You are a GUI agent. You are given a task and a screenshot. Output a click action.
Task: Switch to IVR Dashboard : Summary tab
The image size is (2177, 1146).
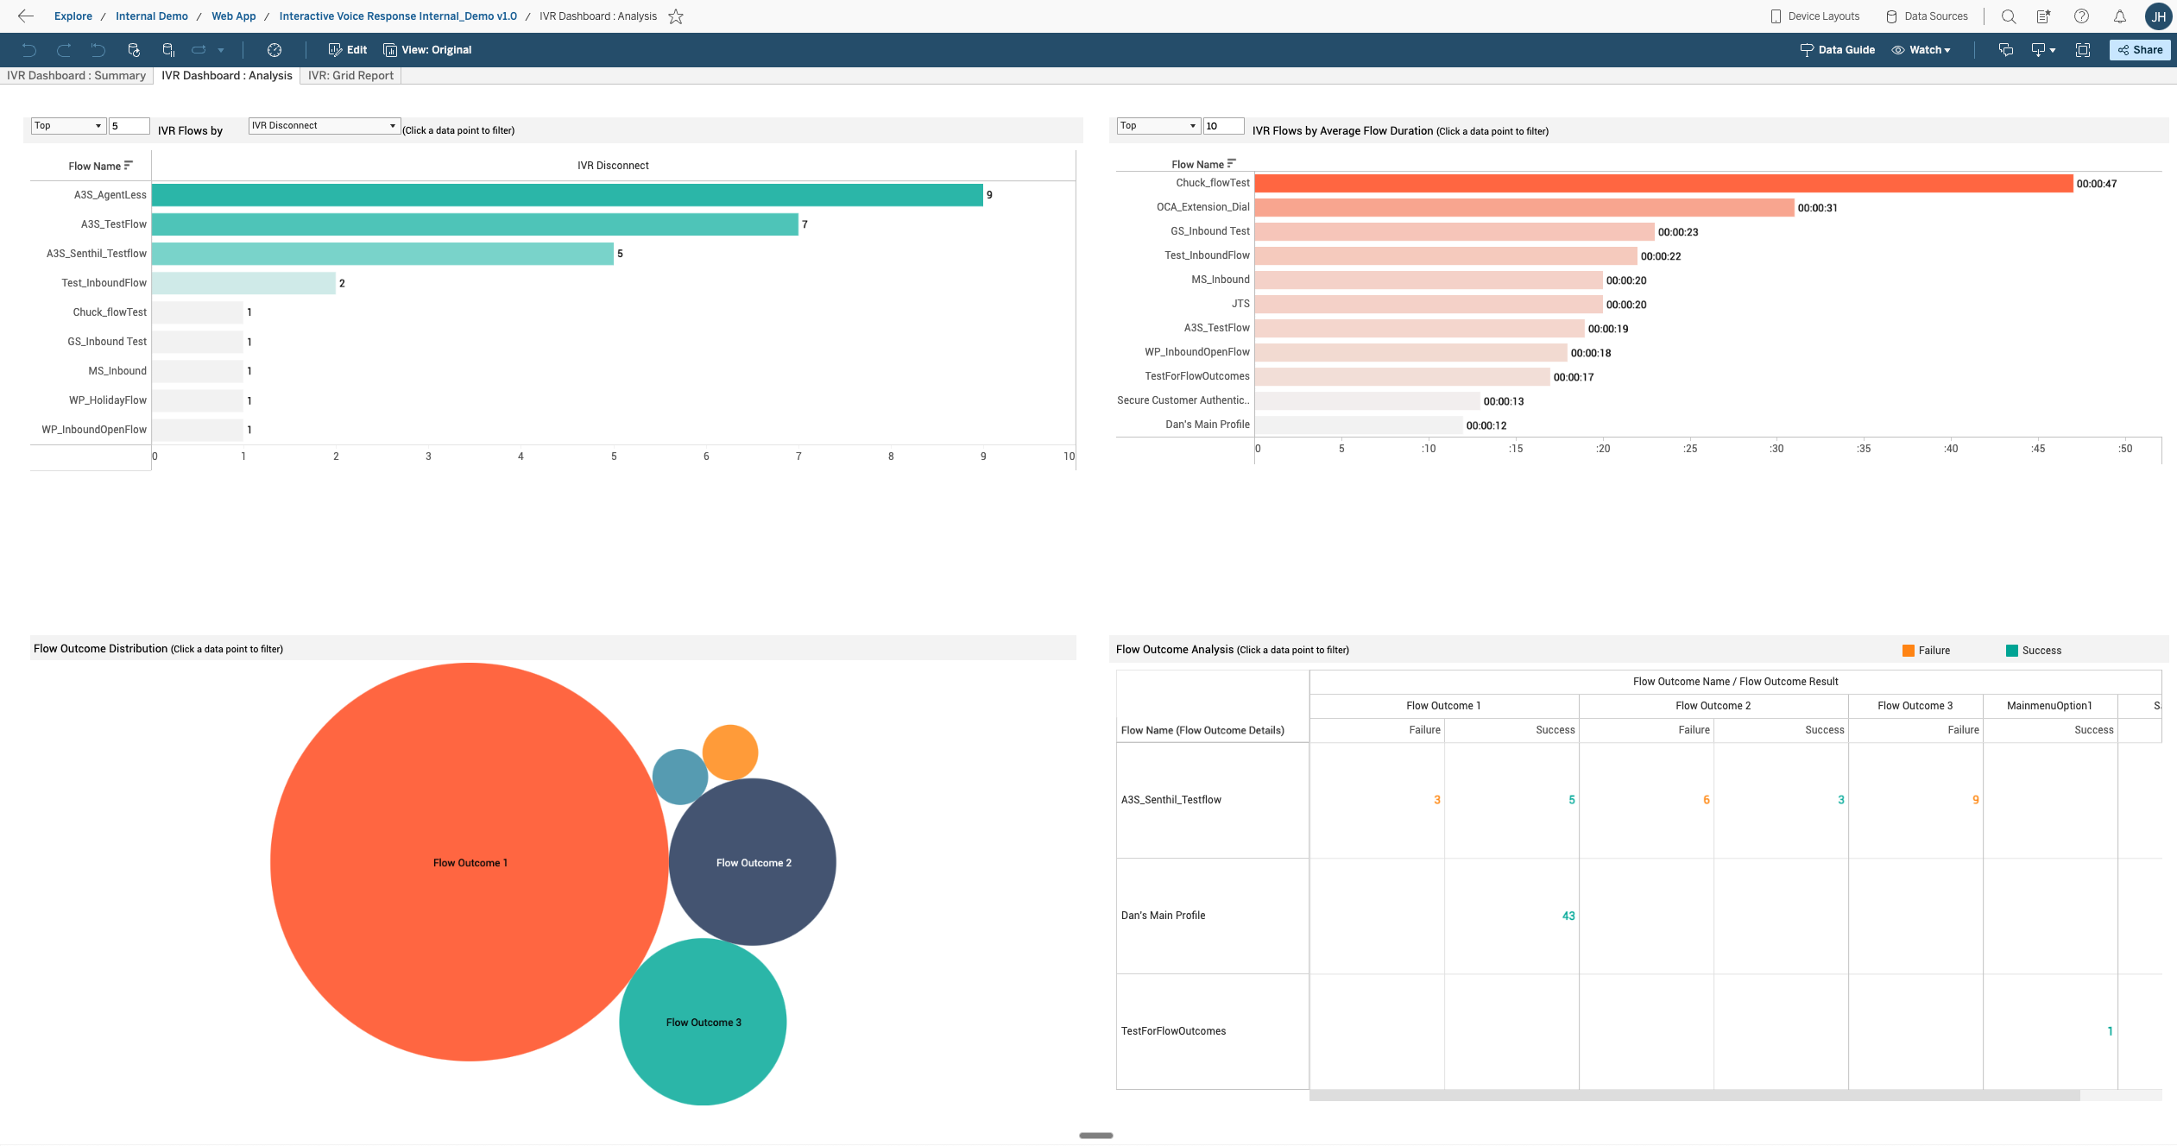click(x=76, y=76)
